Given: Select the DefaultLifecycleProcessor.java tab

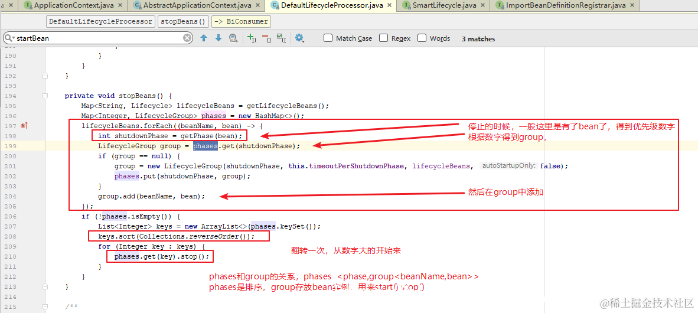Looking at the screenshot, I should click(332, 5).
